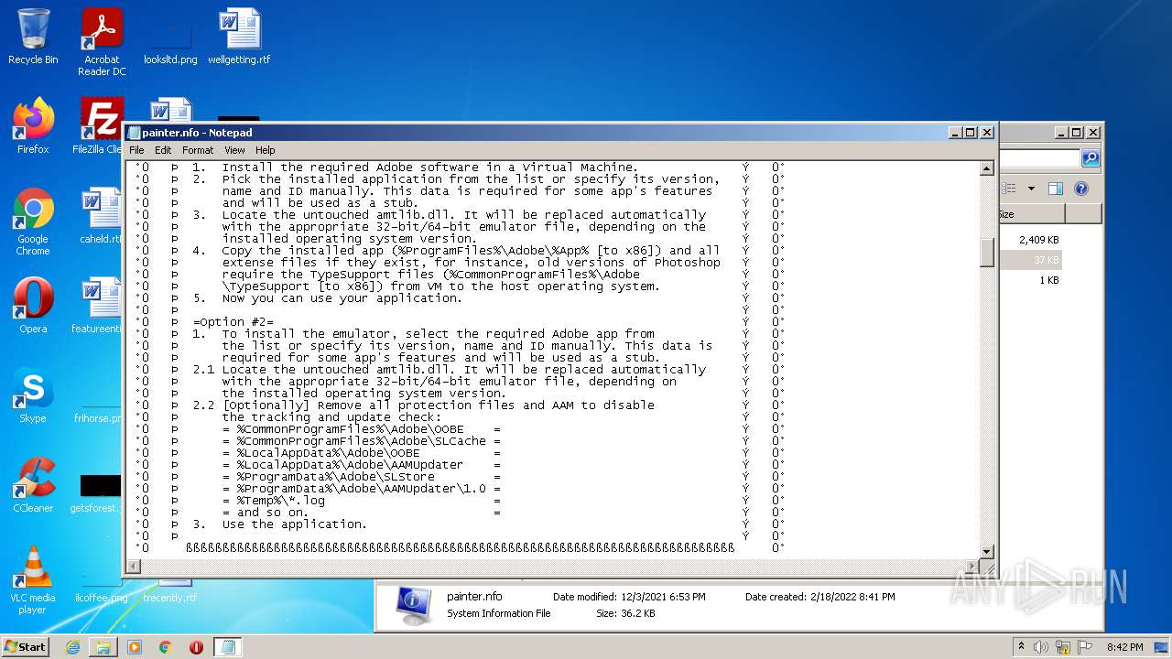Click the Notepad taskbar button
1172x659 pixels.
(x=227, y=647)
